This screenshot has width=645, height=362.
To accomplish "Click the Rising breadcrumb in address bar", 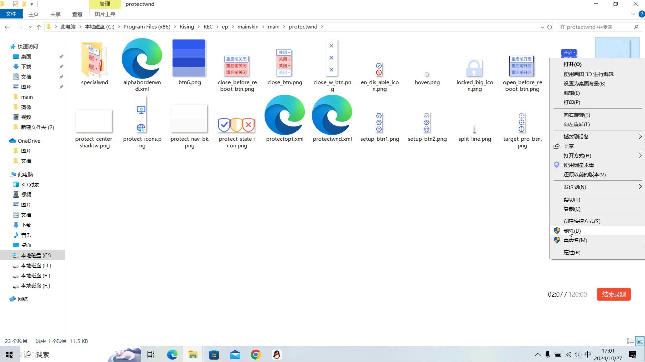I will click(x=187, y=27).
